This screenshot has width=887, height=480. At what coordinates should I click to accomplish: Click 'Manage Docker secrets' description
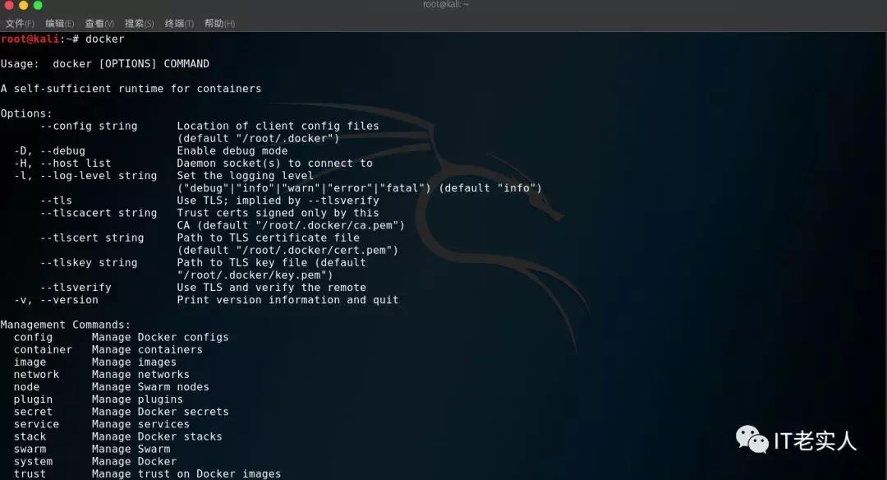point(161,412)
